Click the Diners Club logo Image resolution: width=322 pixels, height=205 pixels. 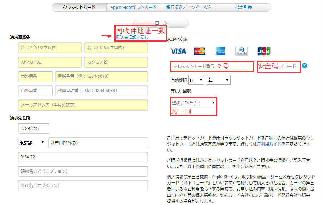click(242, 51)
